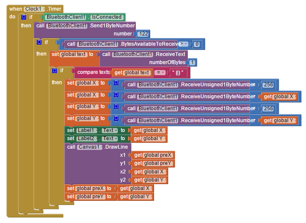Open Text property dropdown of Label2 setter
Viewport: 306px width, 223px height.
coord(110,138)
